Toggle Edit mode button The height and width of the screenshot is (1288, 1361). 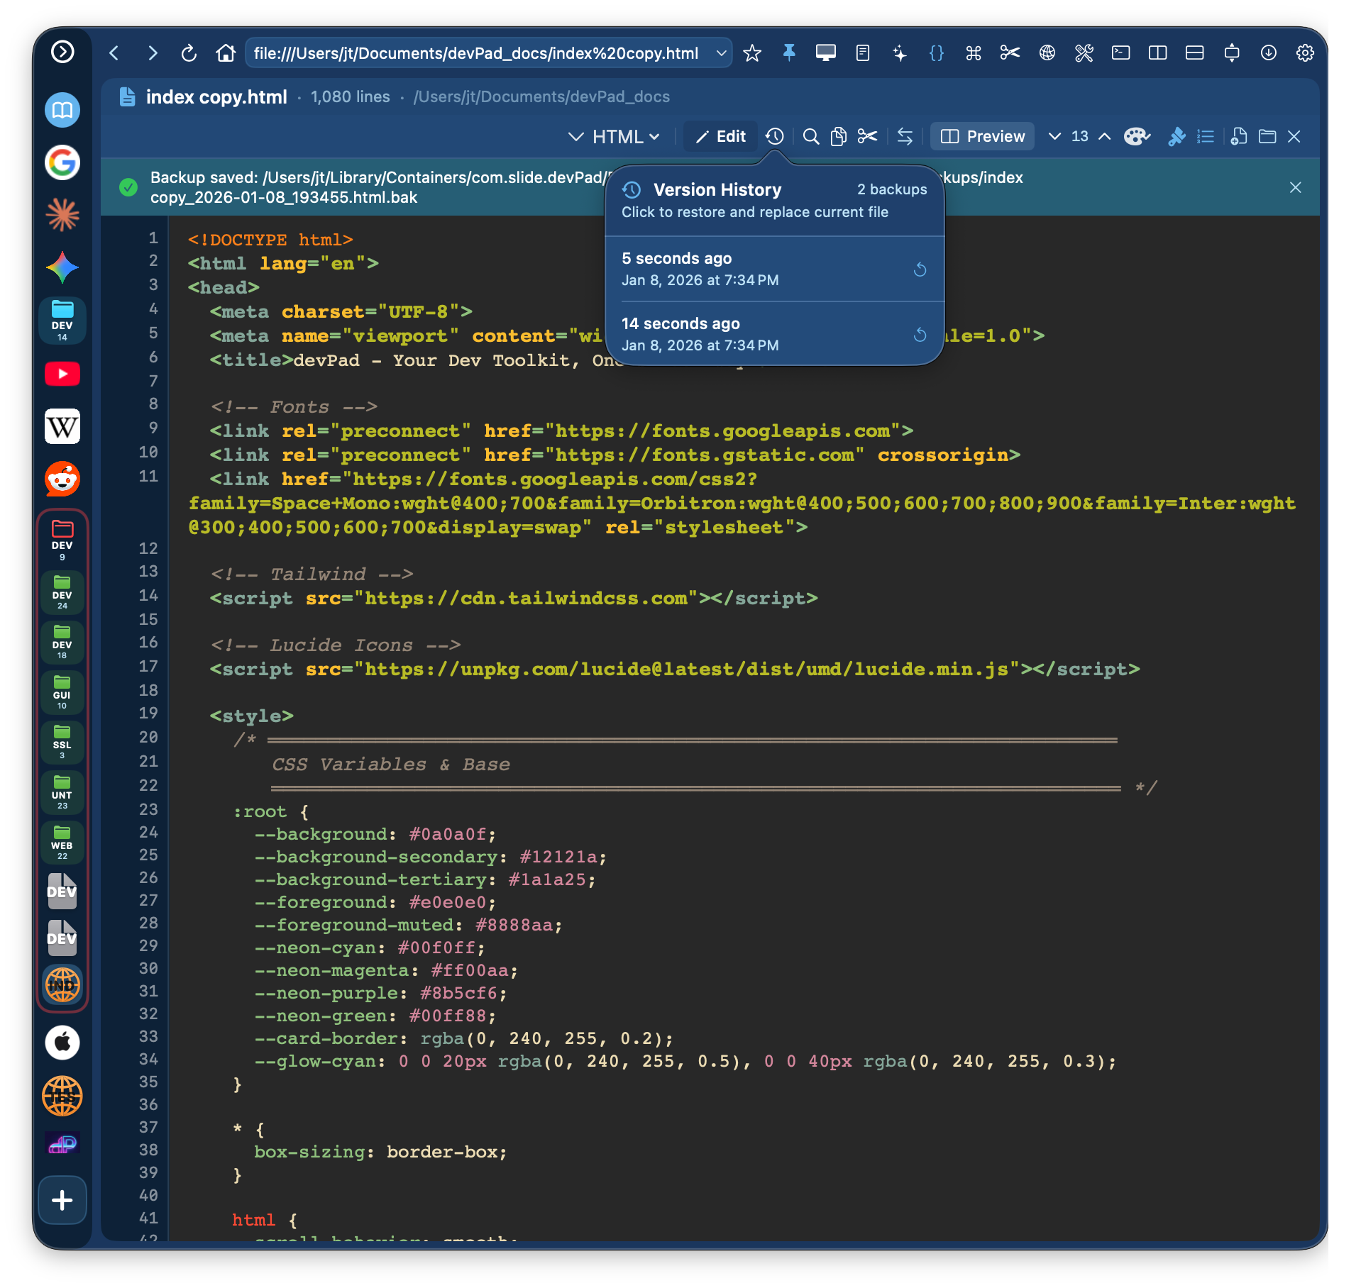(720, 136)
